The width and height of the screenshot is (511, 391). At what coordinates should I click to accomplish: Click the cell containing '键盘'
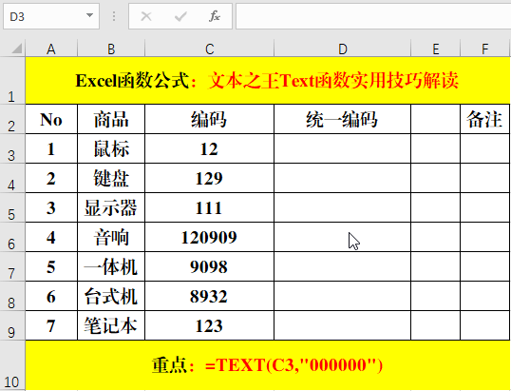tap(111, 178)
